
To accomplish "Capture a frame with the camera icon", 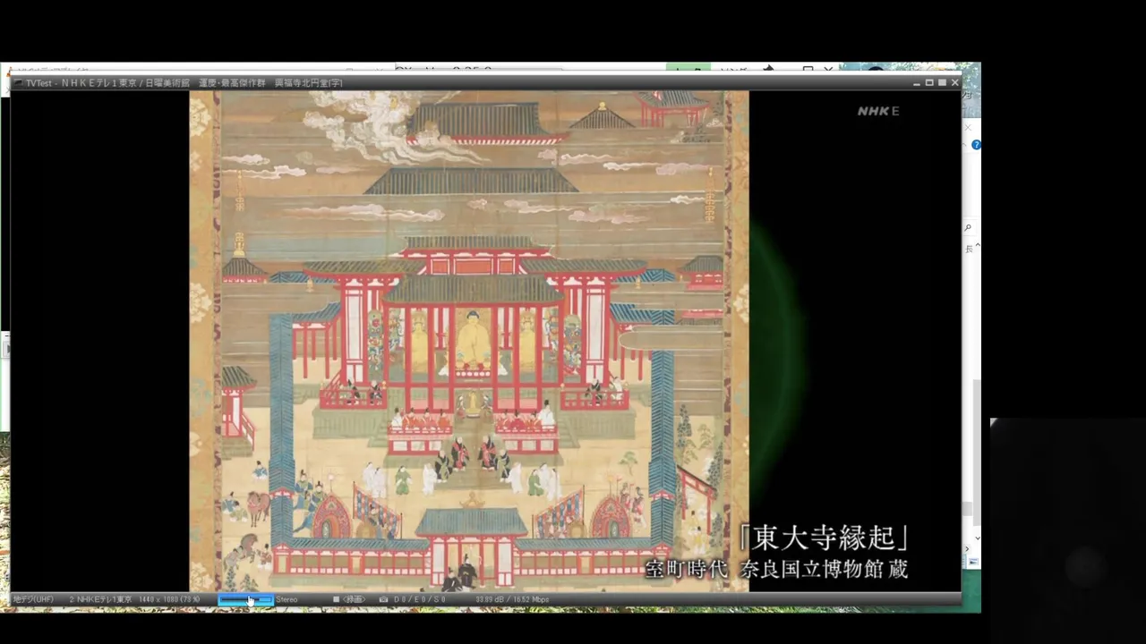I will [383, 599].
